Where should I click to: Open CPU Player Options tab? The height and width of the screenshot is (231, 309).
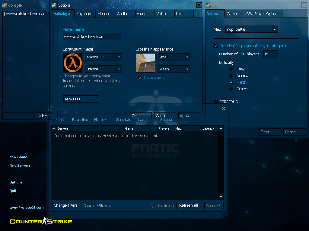click(x=263, y=14)
